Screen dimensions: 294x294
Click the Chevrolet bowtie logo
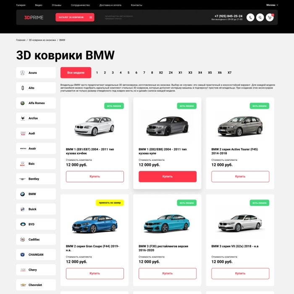[23, 285]
